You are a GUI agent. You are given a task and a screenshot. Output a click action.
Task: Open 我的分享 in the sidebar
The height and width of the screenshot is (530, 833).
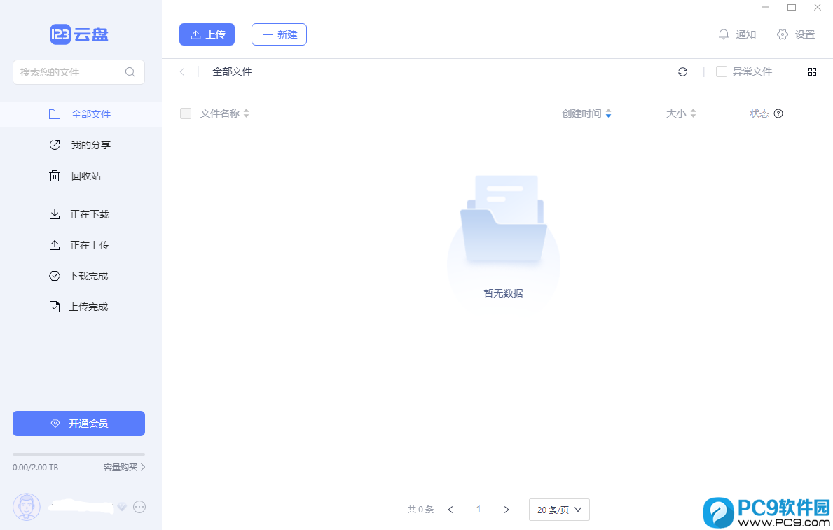(x=81, y=145)
